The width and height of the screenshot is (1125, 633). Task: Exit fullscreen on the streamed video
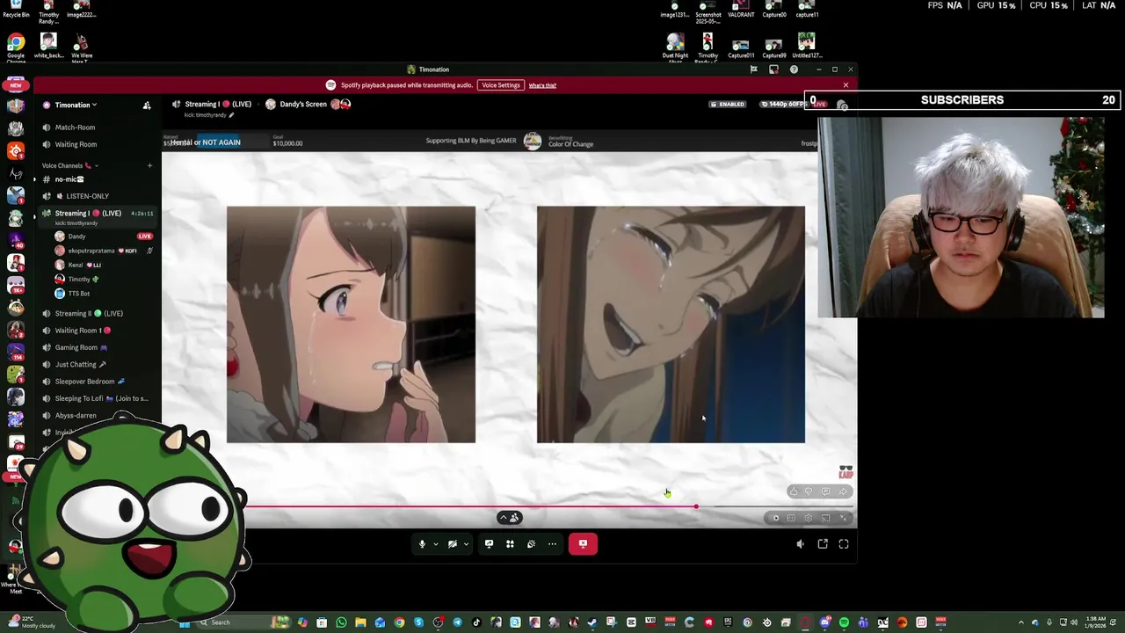[x=843, y=519]
